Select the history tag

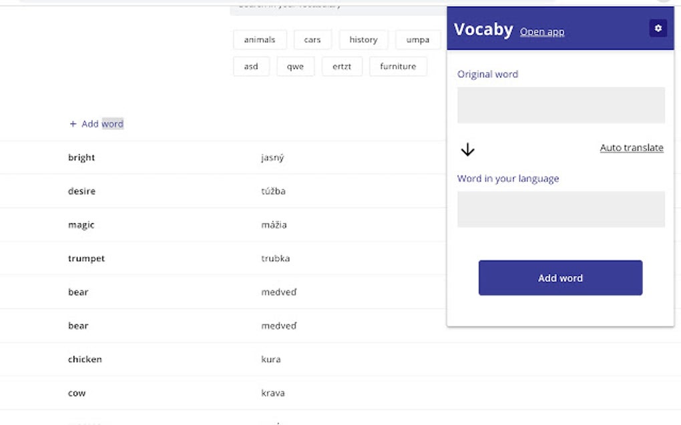[x=363, y=40]
